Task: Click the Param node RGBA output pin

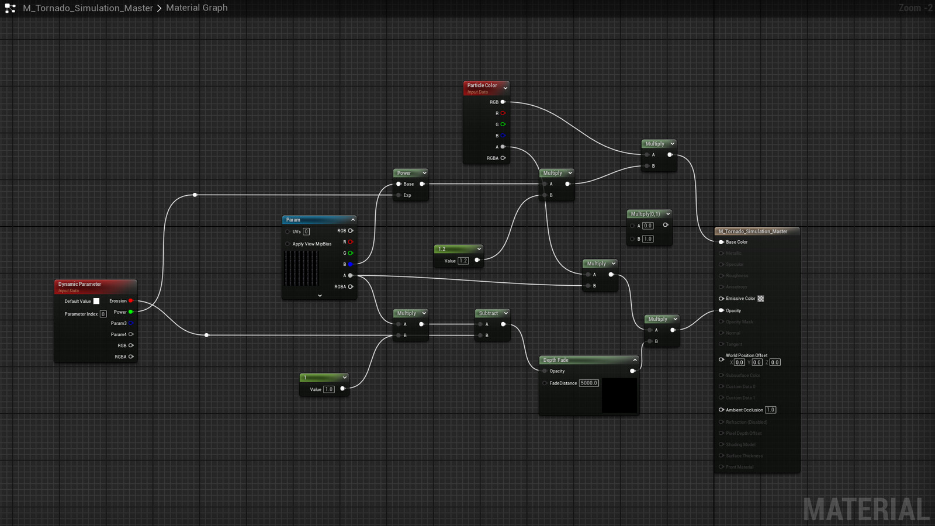Action: pos(351,286)
